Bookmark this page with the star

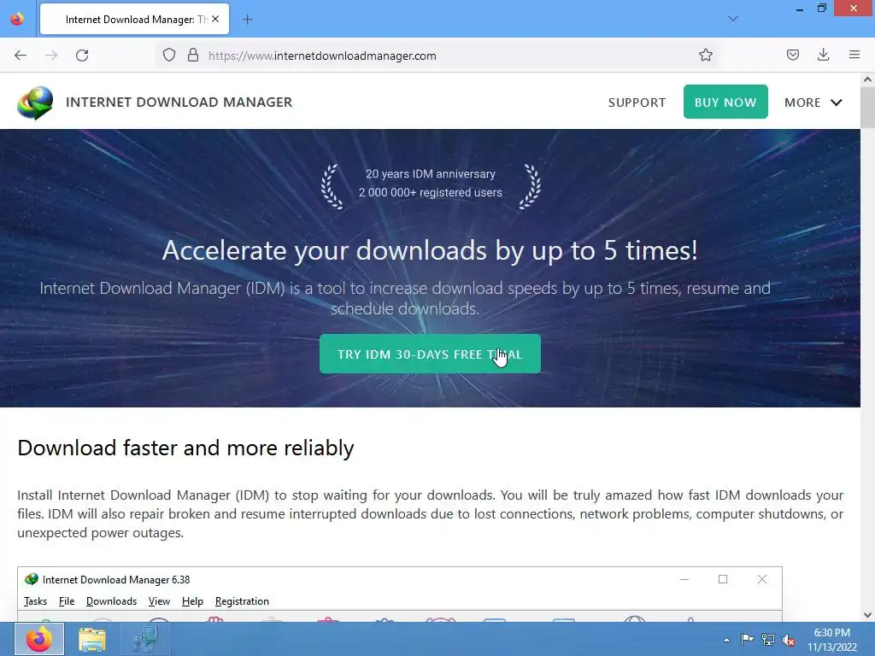tap(705, 56)
